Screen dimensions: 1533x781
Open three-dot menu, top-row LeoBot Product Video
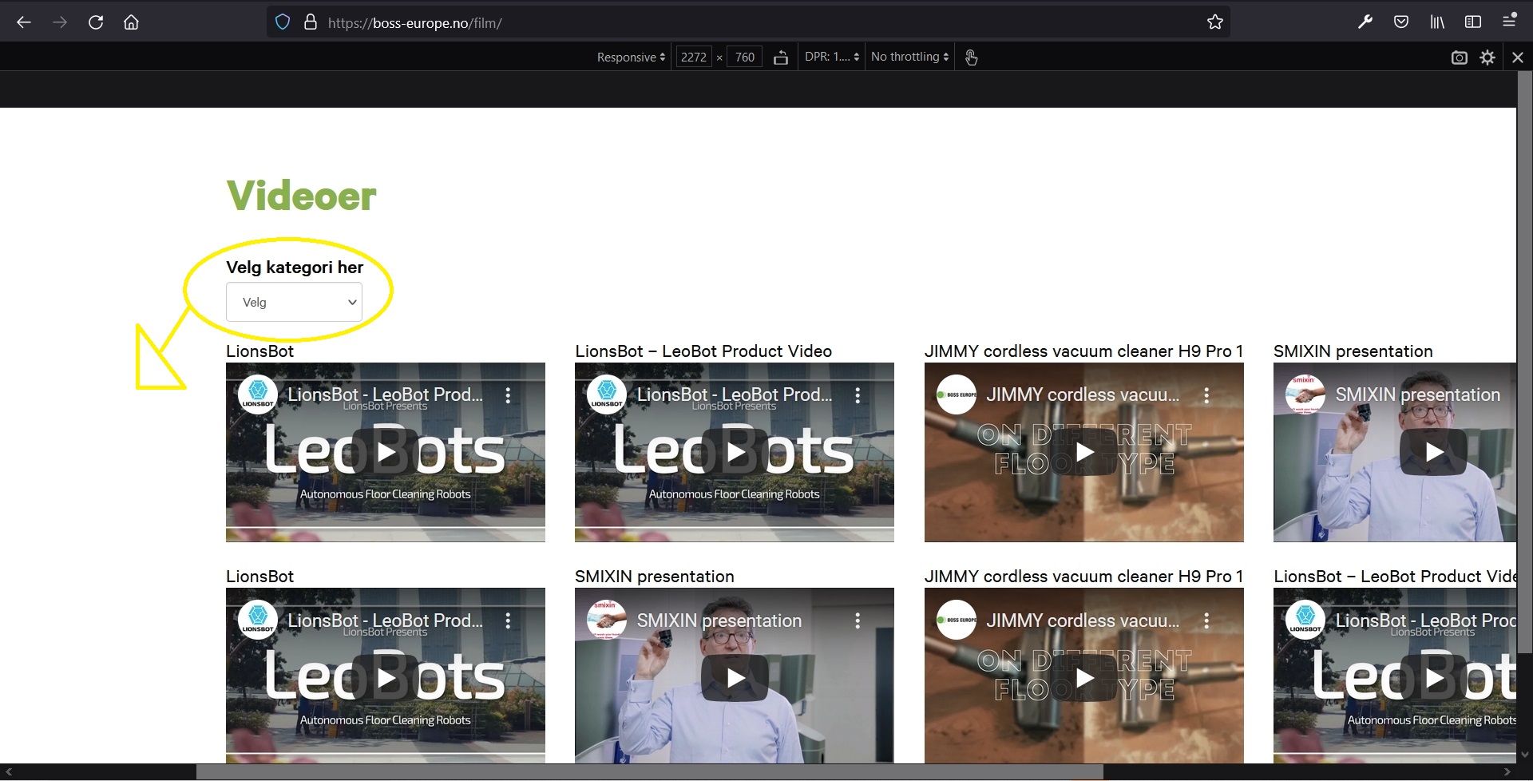[858, 394]
